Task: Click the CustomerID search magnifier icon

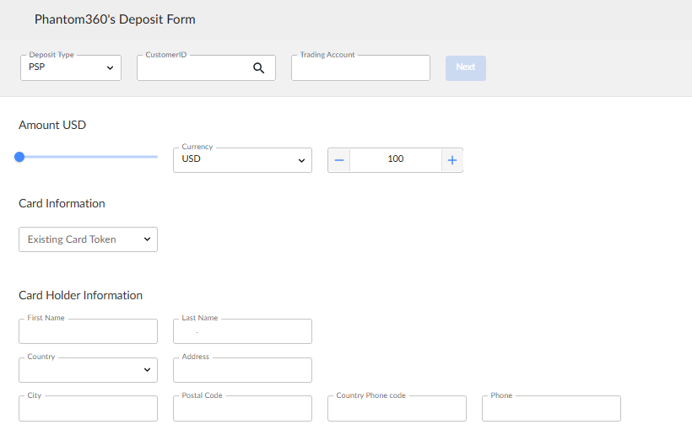Action: pyautogui.click(x=259, y=68)
